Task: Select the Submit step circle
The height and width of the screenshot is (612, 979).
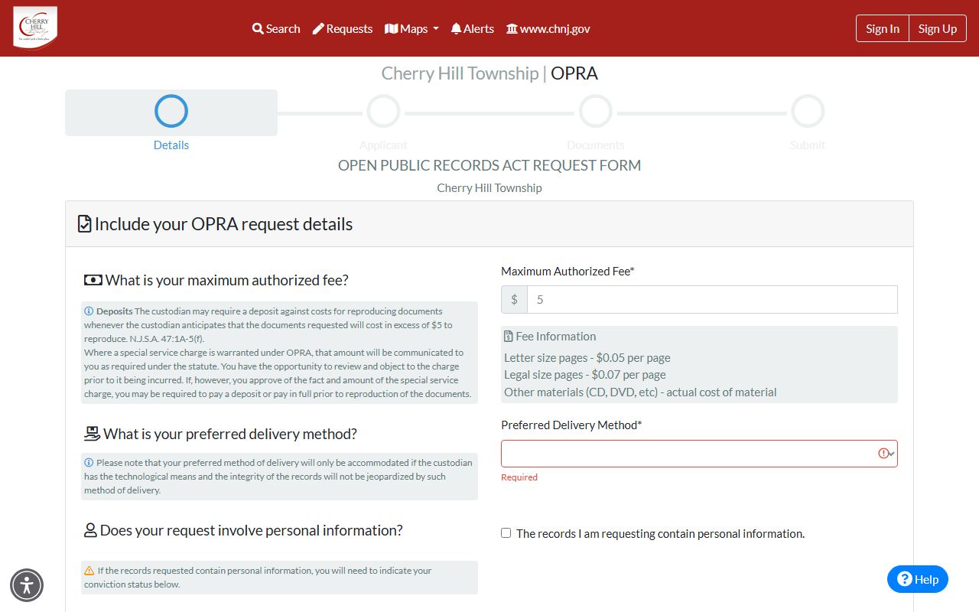Action: click(x=808, y=111)
